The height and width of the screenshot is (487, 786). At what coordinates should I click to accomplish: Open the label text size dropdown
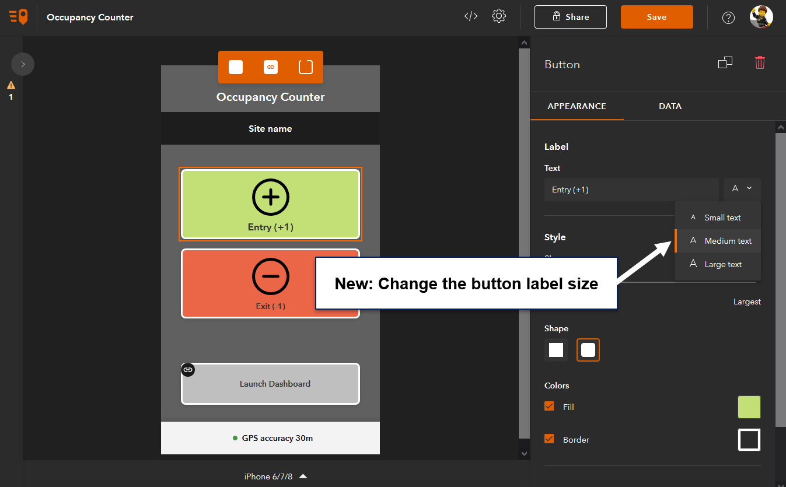point(742,189)
